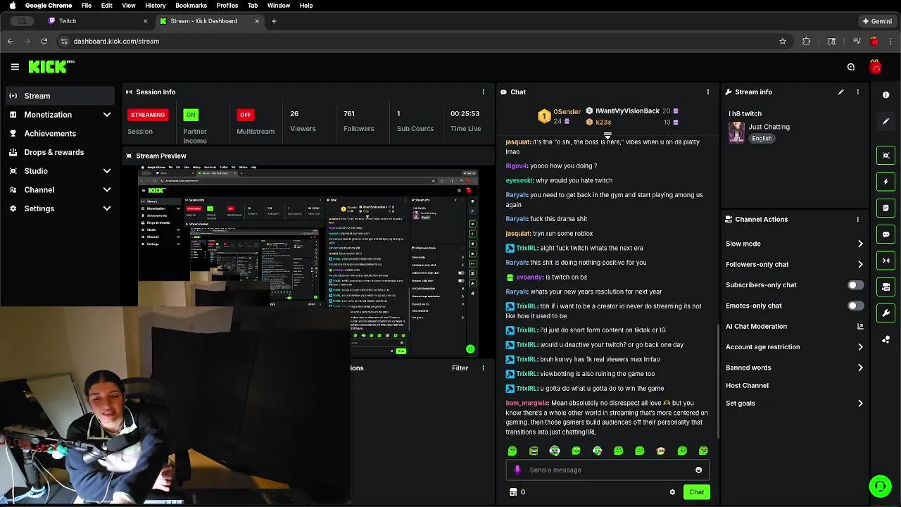Image resolution: width=901 pixels, height=507 pixels.
Task: Click the pencil icon in right toolbar
Action: pos(886,121)
